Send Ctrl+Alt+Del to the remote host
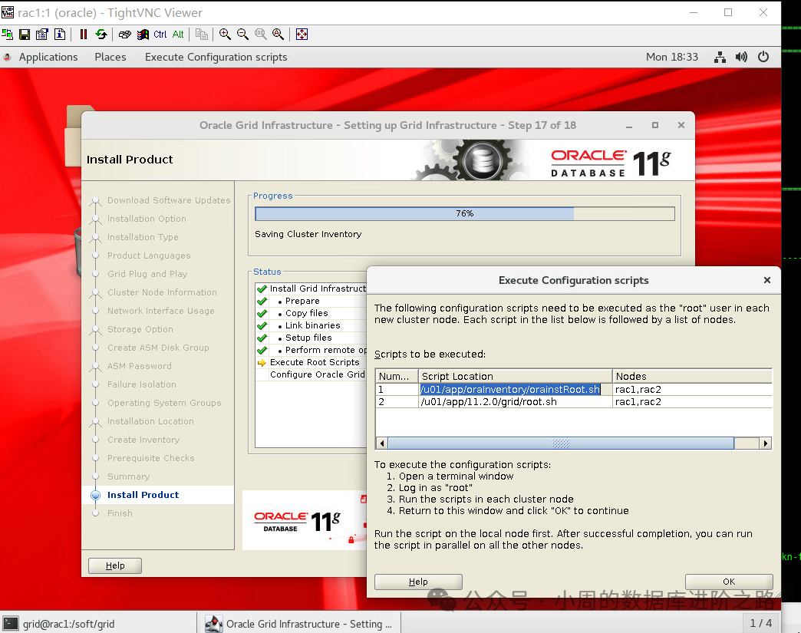This screenshot has height=633, width=801. 124,35
